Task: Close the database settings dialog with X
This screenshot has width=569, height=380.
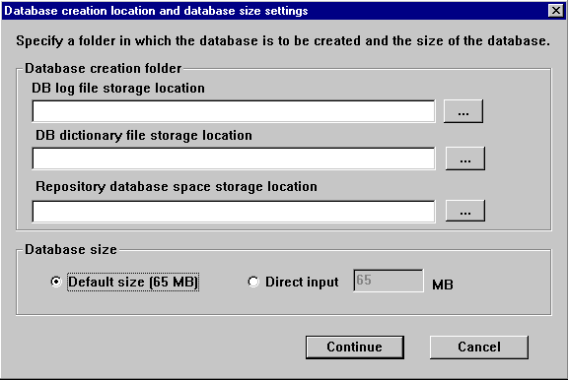Action: click(x=555, y=11)
